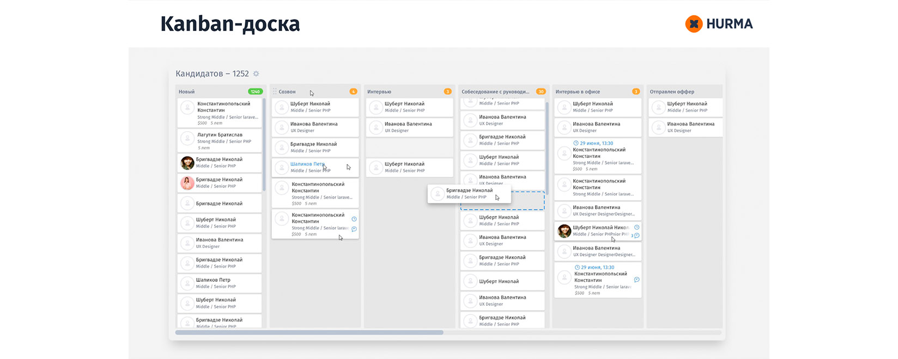The image size is (898, 359).
Task: Click photo avatar on Шуберт Николай Никол... card
Action: click(564, 231)
